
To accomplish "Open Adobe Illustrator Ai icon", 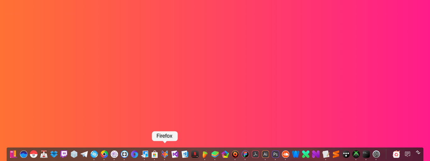I will click(x=265, y=154).
